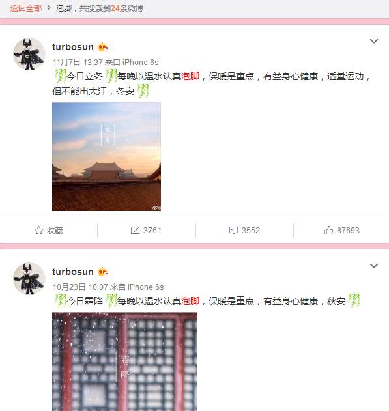
Task: Click the 来自 iPhone 6s source on the first post
Action: [x=132, y=63]
